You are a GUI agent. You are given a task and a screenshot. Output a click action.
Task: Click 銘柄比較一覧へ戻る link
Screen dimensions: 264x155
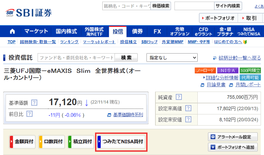[x=240, y=58]
